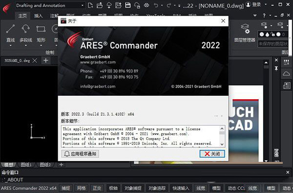Open the unsaved layer state (未保存的图层状态) dropdown

point(273,44)
